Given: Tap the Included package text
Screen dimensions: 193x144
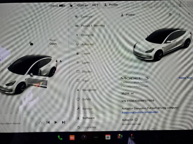Looking at the screenshot, I should [131, 124].
